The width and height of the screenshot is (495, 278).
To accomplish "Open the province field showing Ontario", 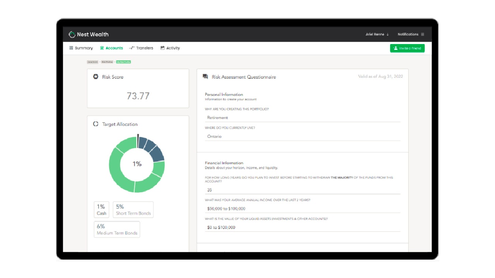I will (302, 136).
